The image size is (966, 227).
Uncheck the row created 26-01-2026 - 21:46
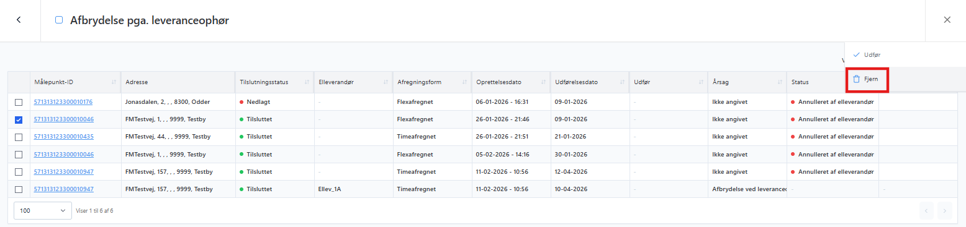click(19, 119)
